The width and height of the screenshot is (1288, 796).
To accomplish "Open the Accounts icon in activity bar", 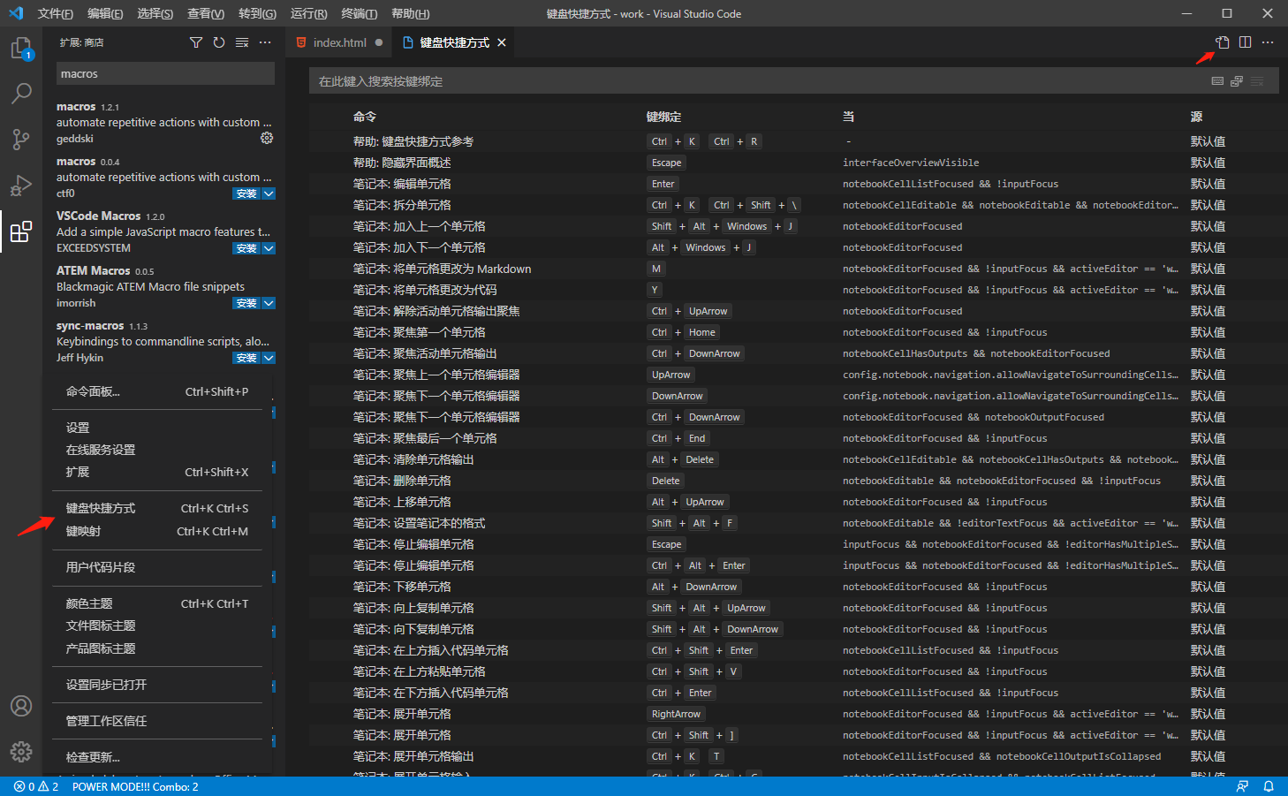I will [x=21, y=706].
